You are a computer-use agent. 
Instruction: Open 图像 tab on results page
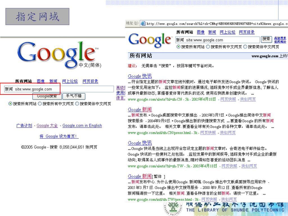click(x=201, y=32)
